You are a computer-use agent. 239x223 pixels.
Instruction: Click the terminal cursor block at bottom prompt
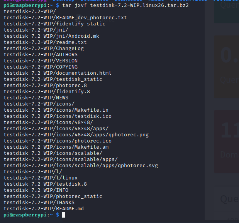64,215
